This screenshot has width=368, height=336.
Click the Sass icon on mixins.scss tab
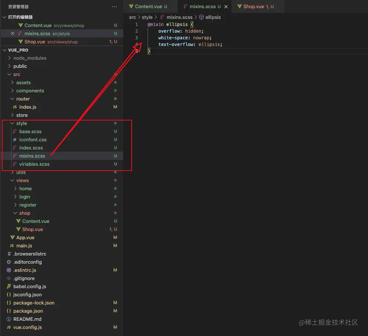(x=185, y=7)
